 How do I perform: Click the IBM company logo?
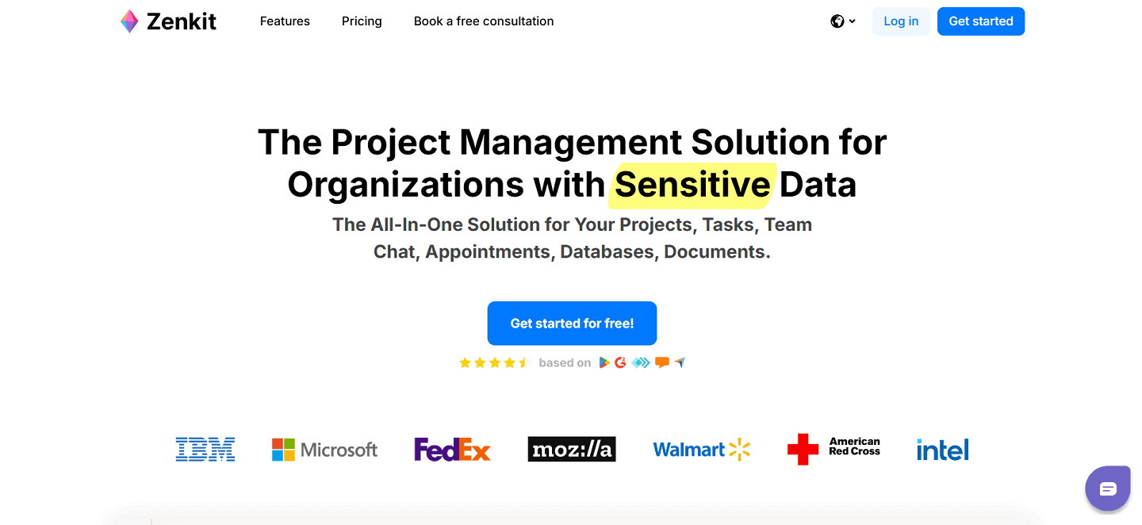[205, 449]
